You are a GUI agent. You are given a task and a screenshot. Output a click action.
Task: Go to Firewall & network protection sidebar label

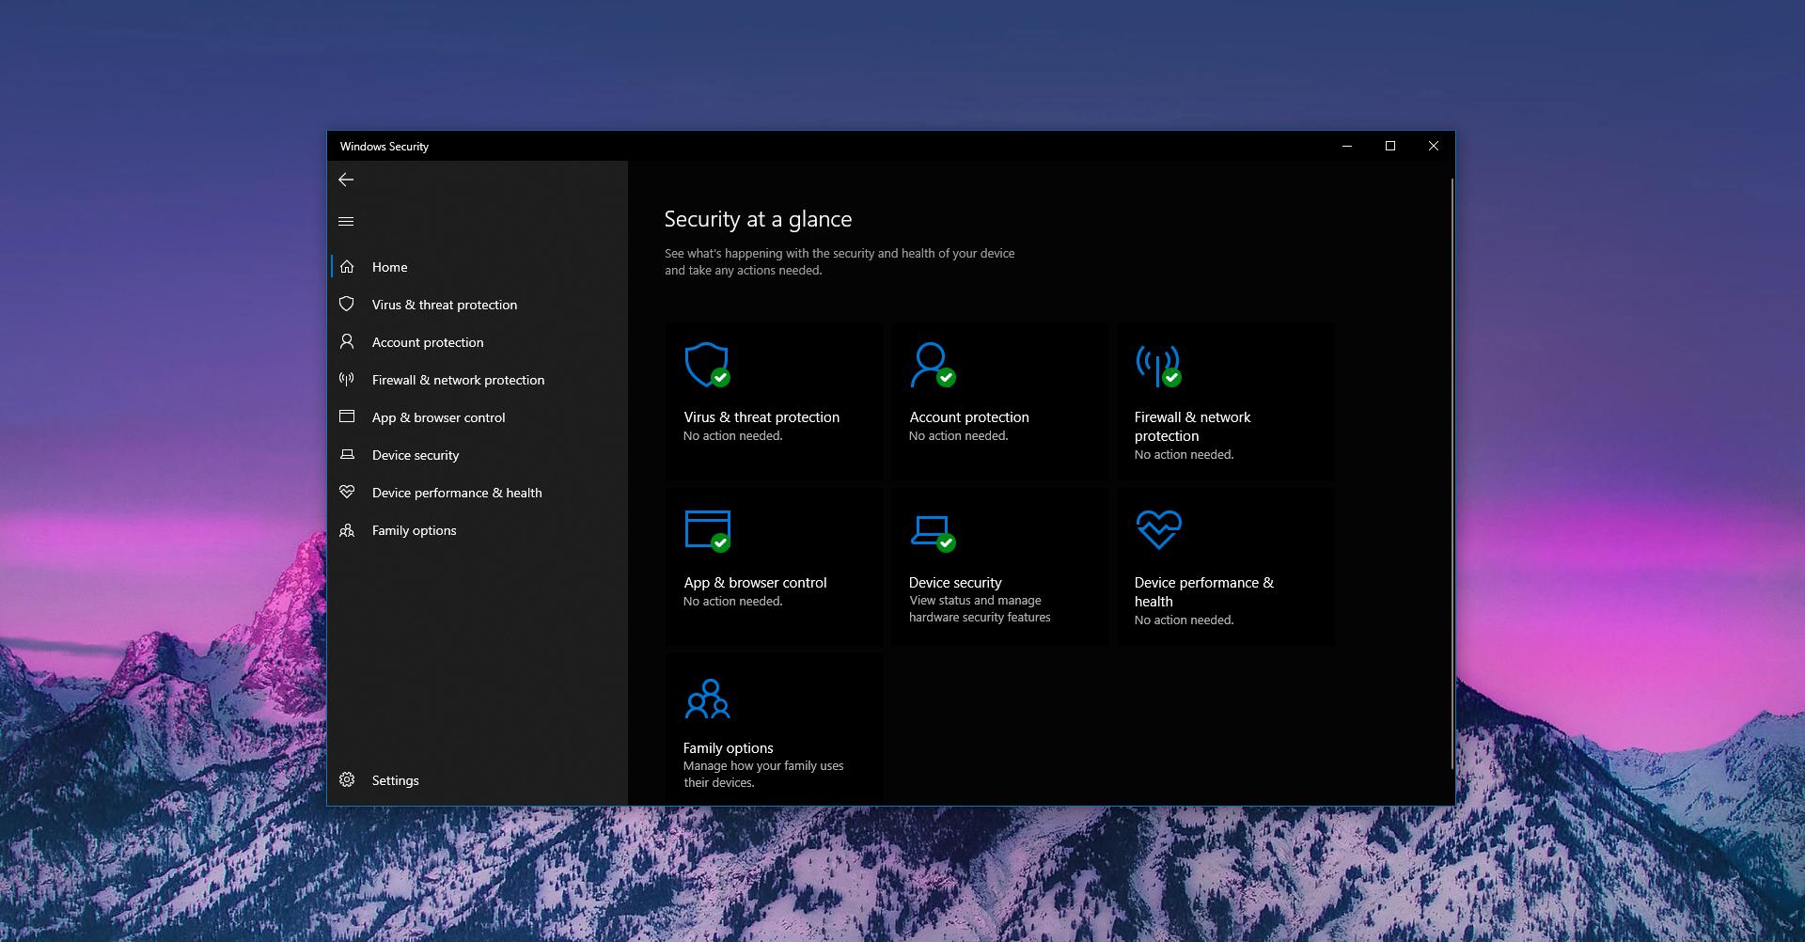pos(458,380)
